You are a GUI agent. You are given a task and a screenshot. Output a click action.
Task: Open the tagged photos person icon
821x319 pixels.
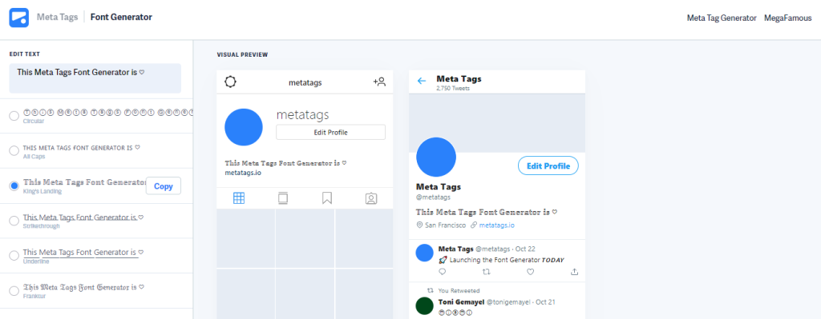[x=371, y=198]
